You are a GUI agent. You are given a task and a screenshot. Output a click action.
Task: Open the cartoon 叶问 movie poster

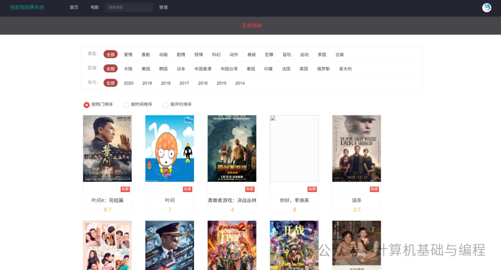pyautogui.click(x=169, y=148)
